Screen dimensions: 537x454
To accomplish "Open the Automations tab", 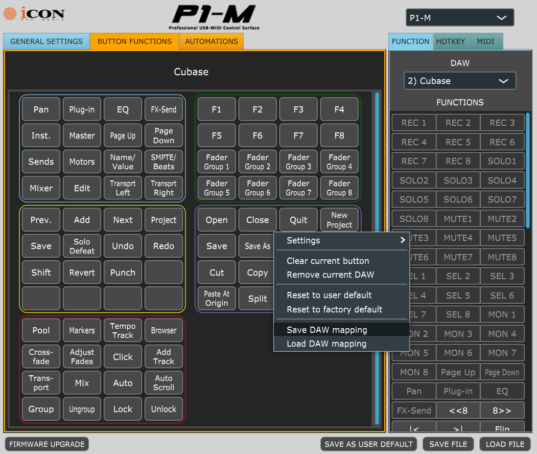I will (212, 41).
